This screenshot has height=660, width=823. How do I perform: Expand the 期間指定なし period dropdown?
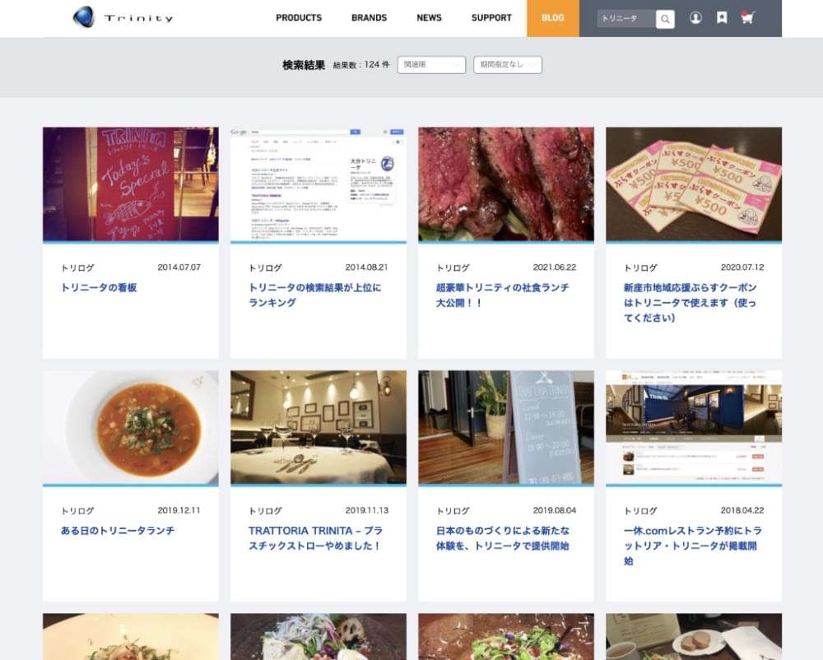(x=507, y=65)
